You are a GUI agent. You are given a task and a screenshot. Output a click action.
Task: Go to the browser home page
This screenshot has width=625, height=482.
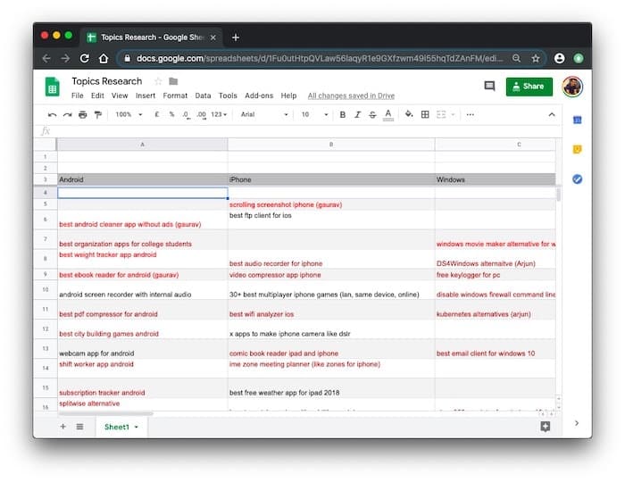click(104, 59)
